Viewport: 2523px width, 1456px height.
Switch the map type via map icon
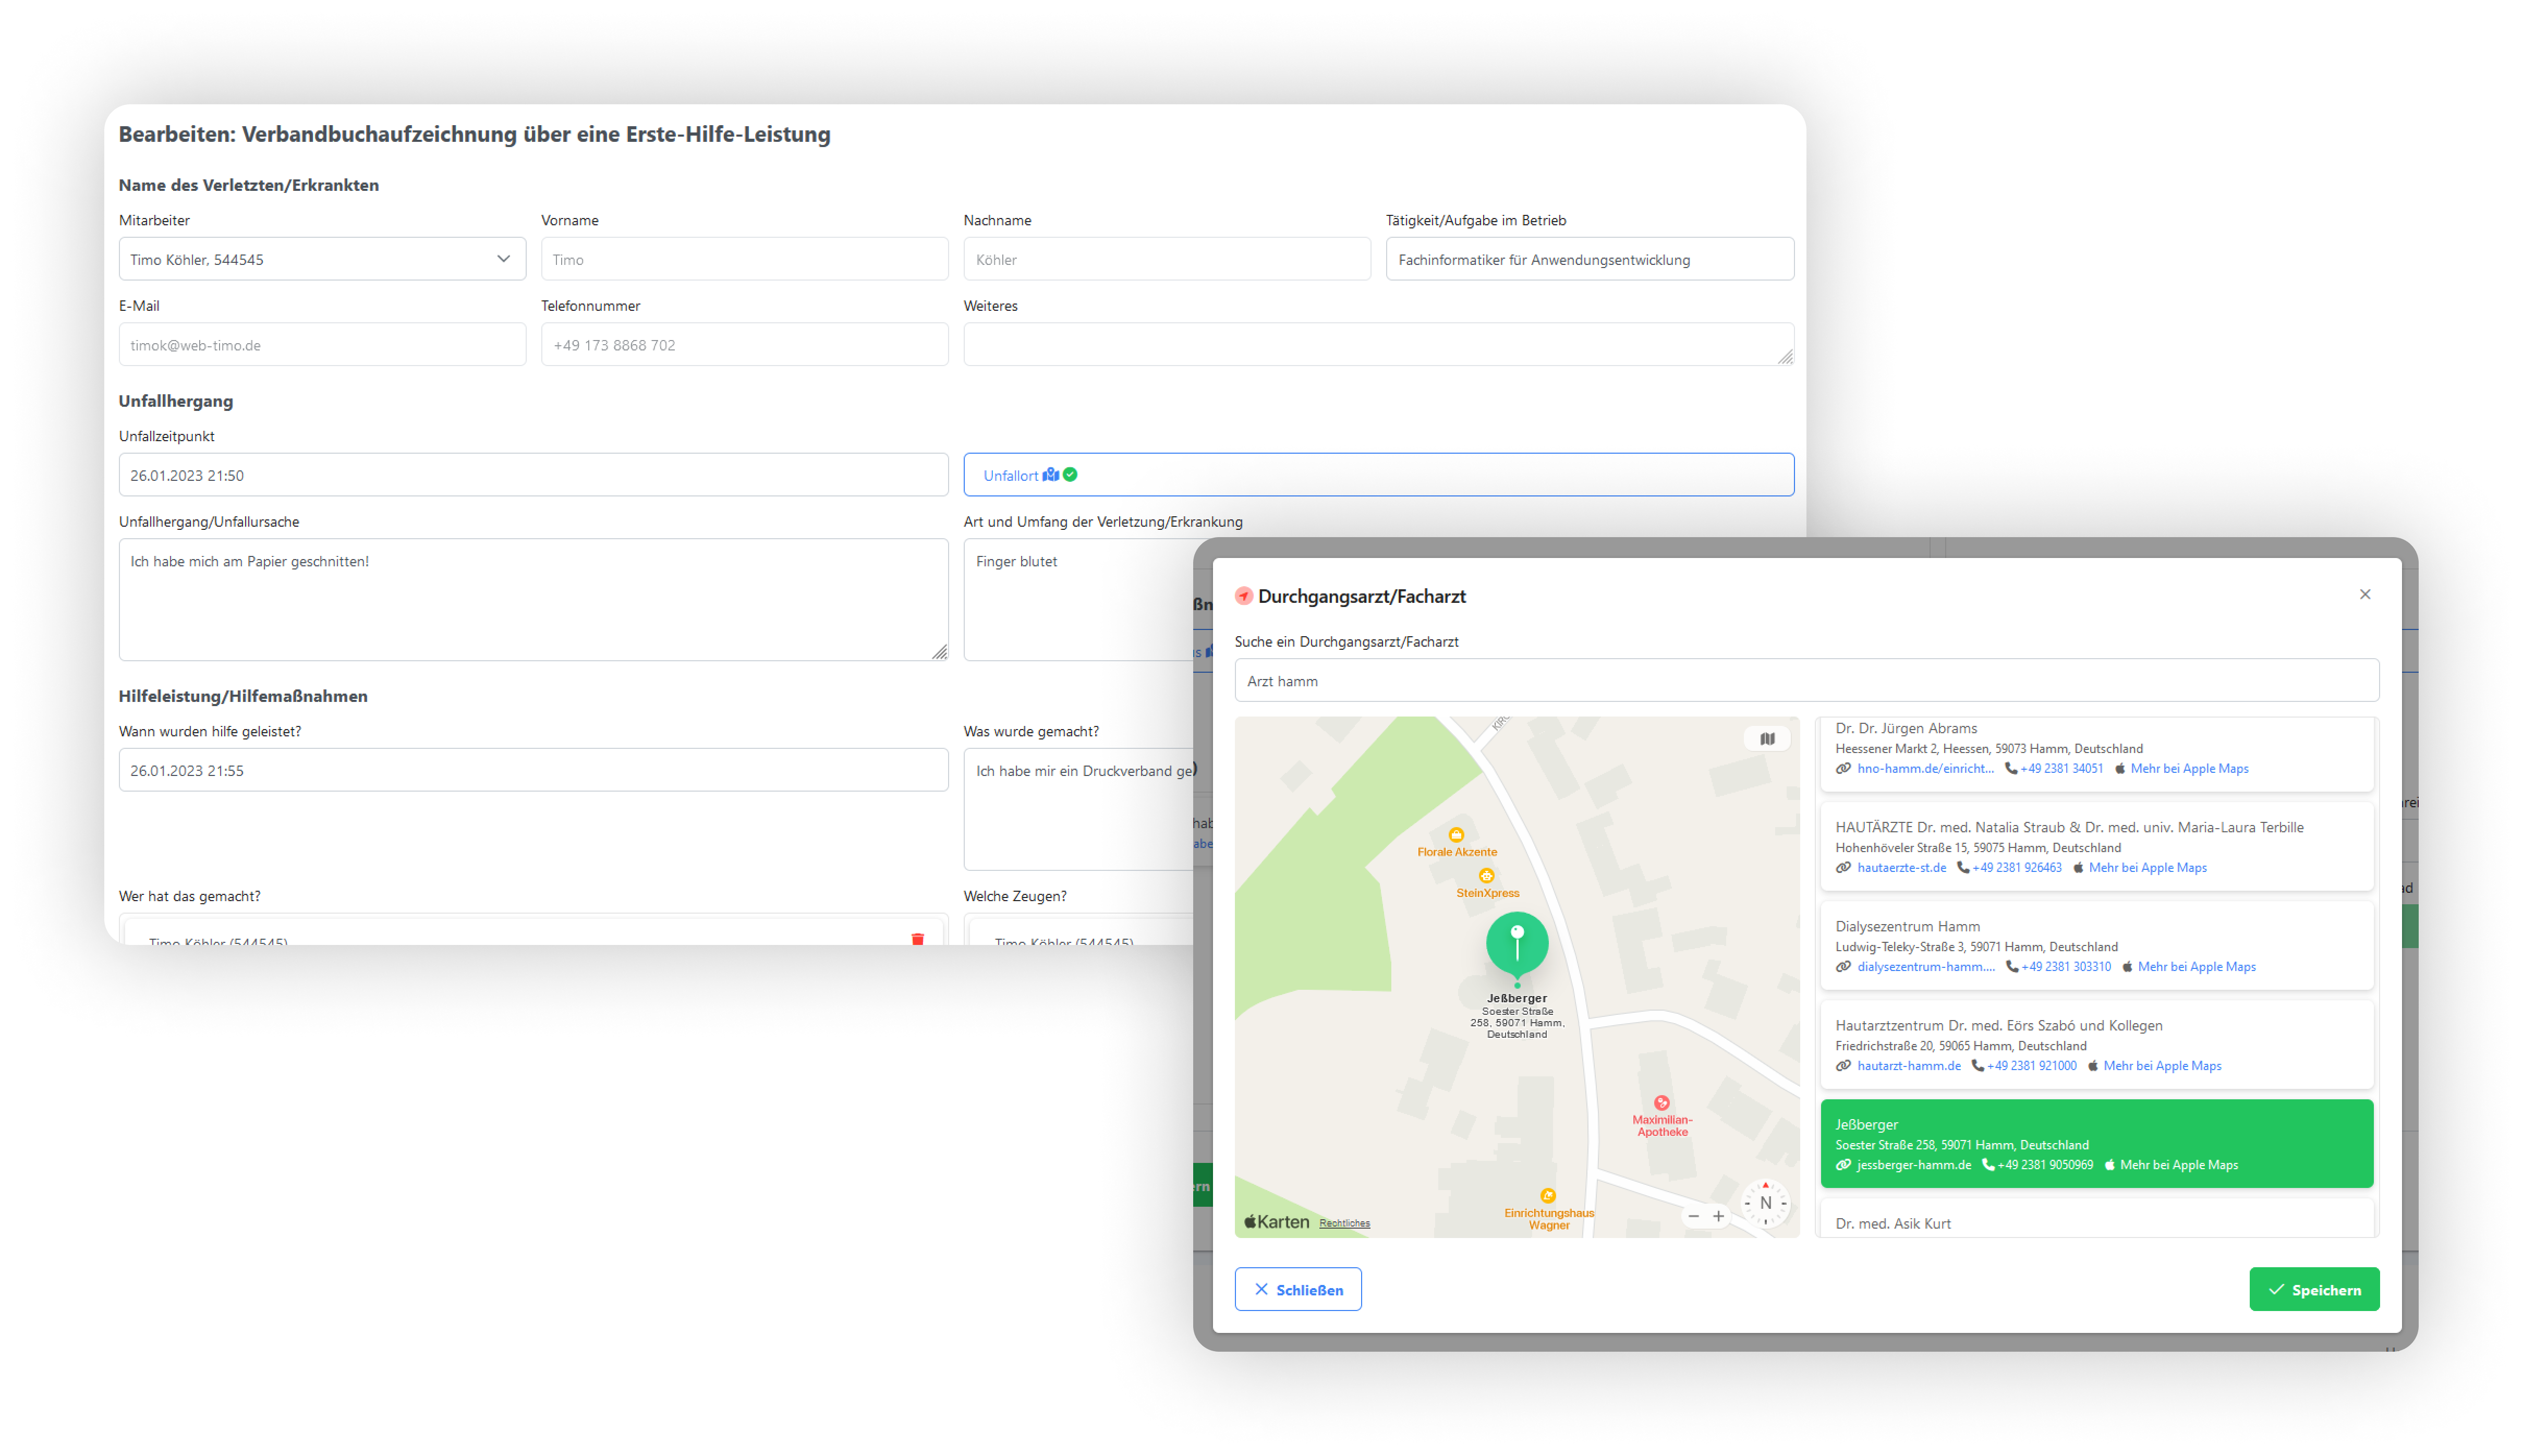tap(1767, 739)
